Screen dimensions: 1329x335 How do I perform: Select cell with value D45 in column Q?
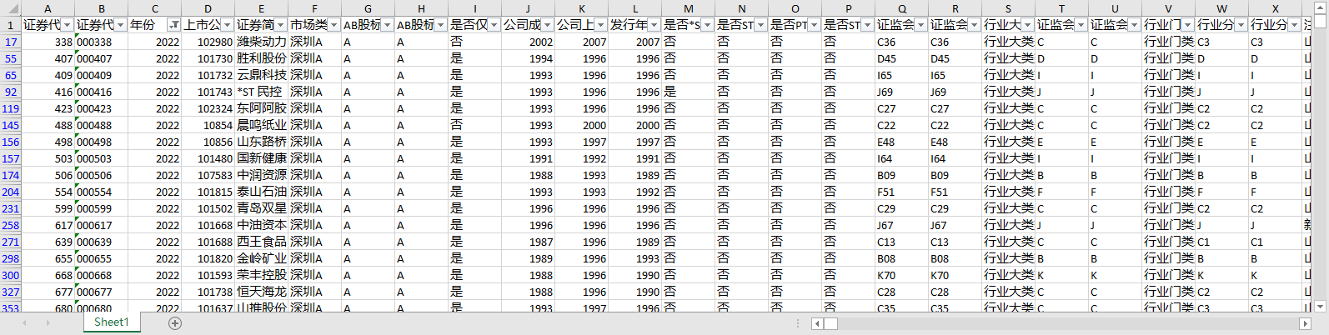(x=902, y=58)
